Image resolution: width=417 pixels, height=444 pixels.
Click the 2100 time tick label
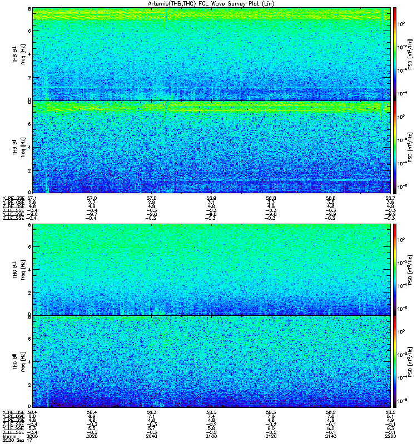point(211,436)
